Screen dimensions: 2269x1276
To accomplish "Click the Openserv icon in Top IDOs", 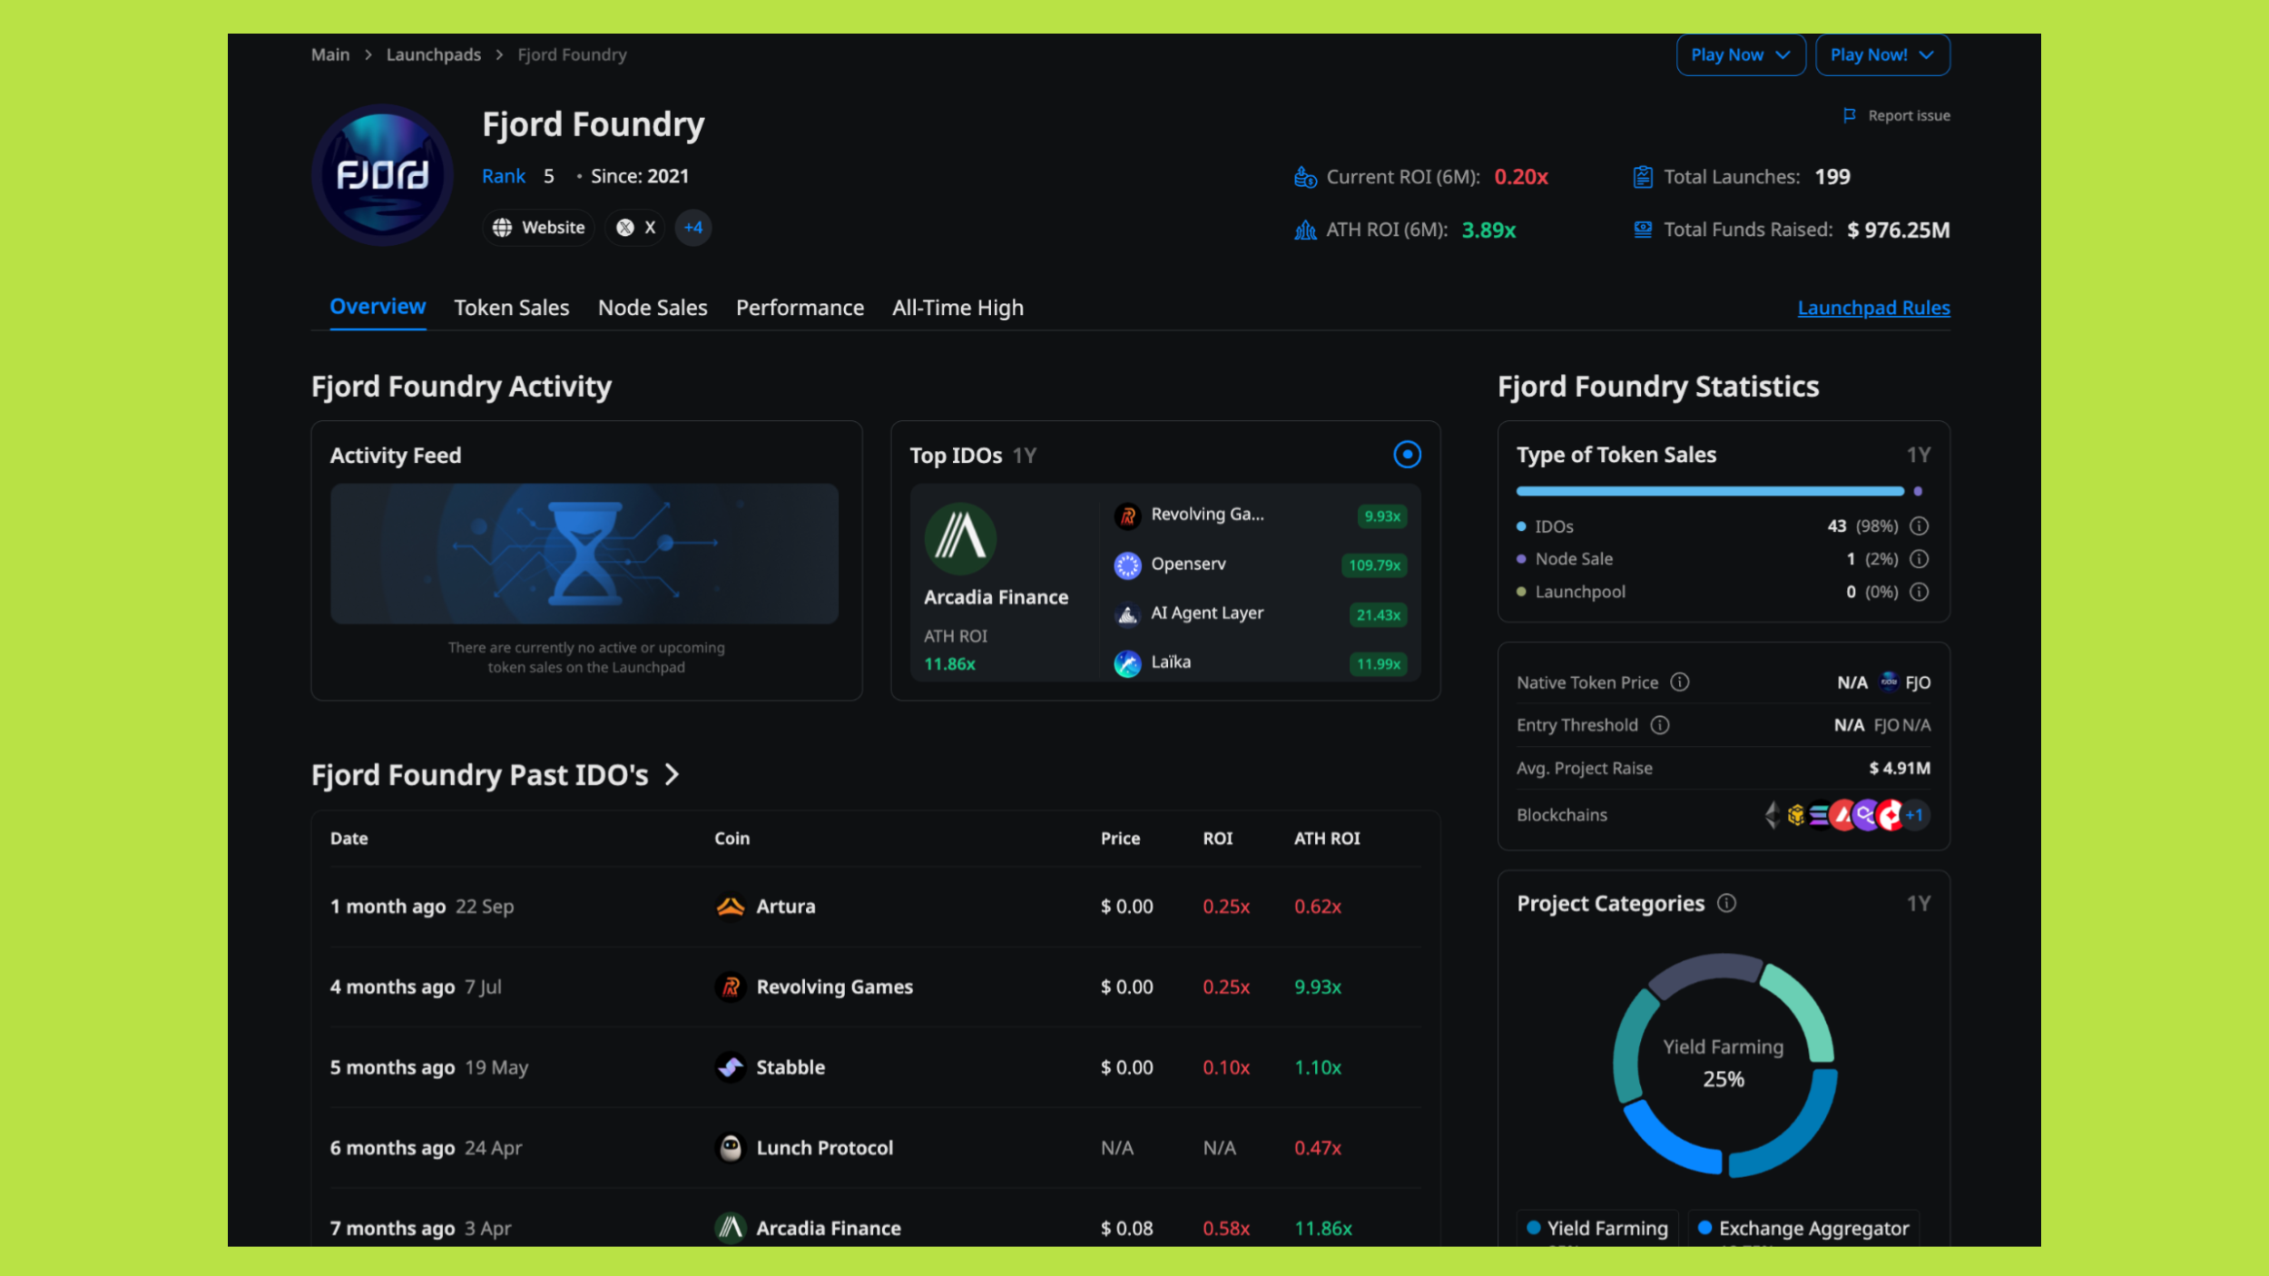I will [1127, 565].
